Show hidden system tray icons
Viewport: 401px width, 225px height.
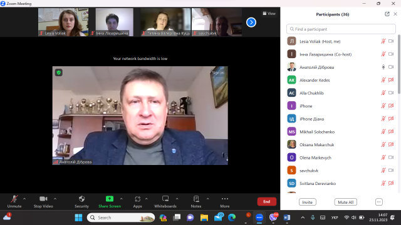tap(303, 217)
